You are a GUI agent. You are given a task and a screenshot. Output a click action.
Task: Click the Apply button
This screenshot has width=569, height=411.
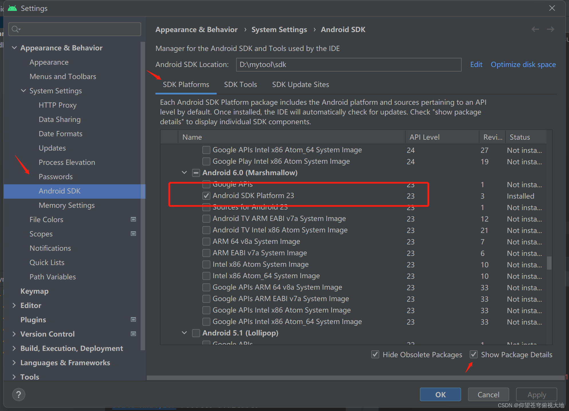pyautogui.click(x=536, y=394)
